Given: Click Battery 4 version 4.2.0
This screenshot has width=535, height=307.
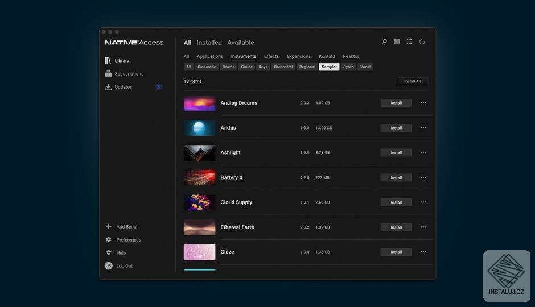Looking at the screenshot, I should pos(304,177).
